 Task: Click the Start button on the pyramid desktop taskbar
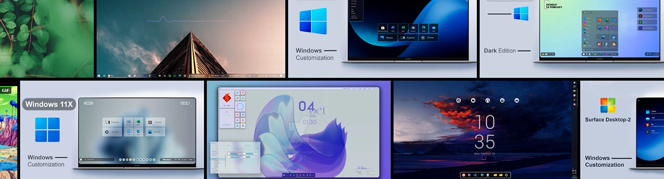click(99, 75)
